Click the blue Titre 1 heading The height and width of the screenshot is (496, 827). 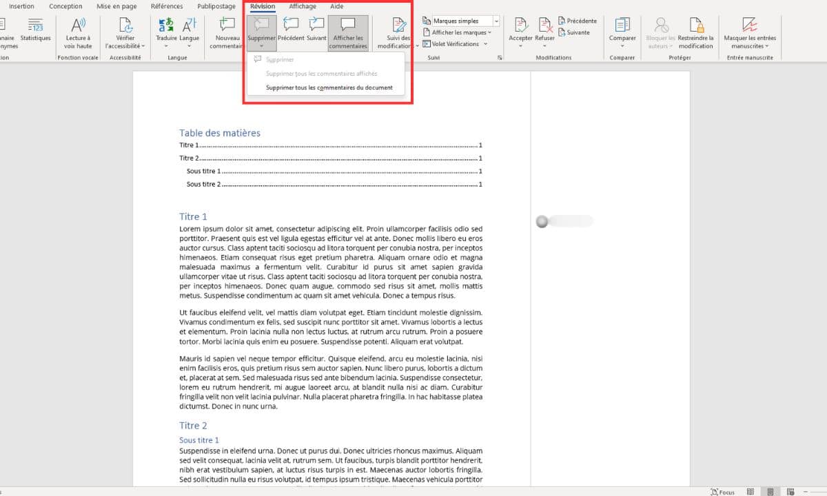click(193, 216)
